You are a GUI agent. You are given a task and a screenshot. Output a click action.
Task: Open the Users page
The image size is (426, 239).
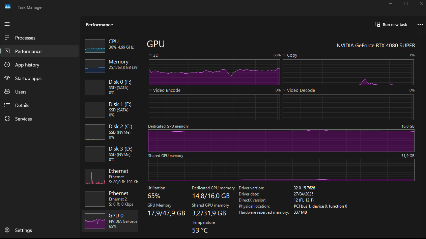tap(22, 91)
